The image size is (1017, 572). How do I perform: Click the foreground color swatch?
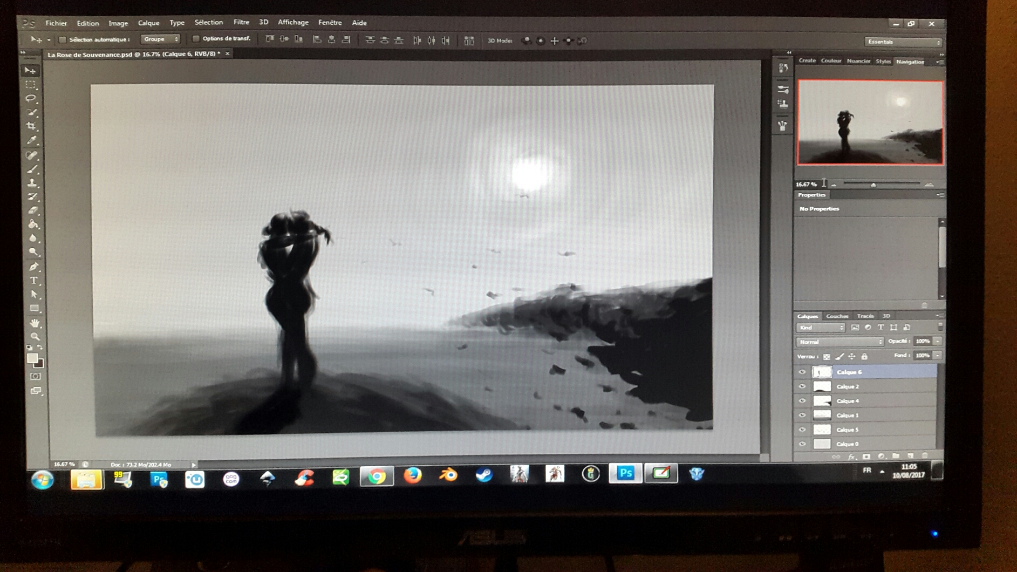32,358
